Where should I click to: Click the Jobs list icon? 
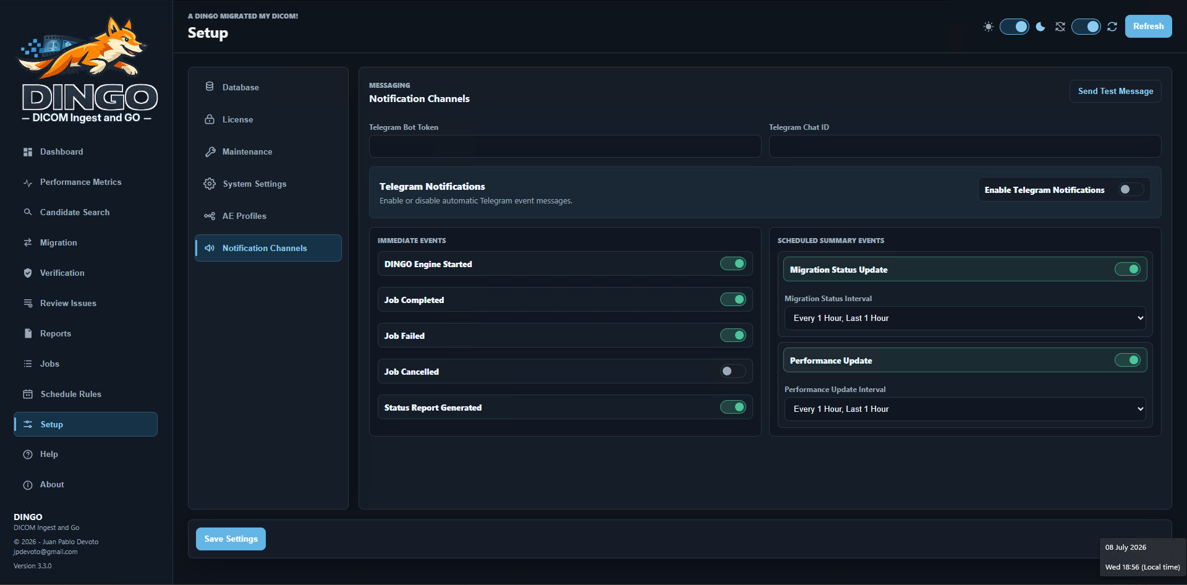(x=28, y=364)
